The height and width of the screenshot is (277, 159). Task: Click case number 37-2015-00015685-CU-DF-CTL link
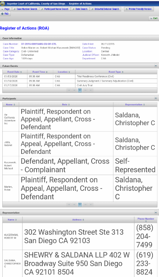tap(39, 44)
